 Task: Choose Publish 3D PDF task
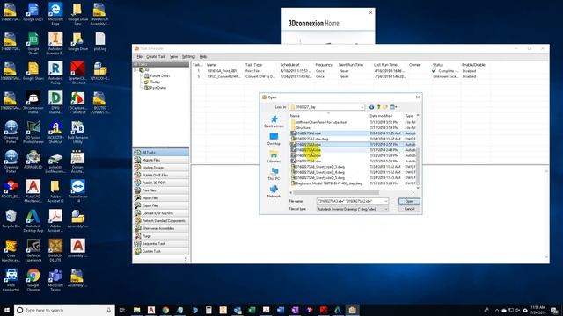tap(161, 183)
